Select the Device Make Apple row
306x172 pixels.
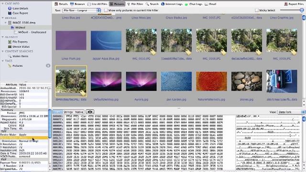click(24, 135)
